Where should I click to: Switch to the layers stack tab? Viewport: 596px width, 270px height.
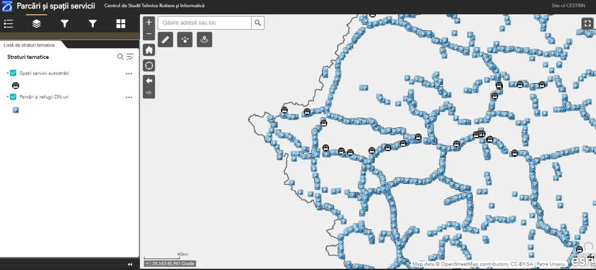click(36, 23)
